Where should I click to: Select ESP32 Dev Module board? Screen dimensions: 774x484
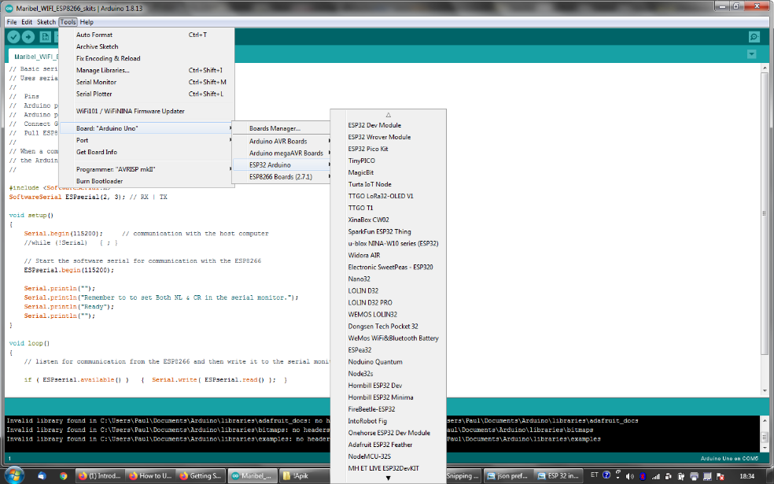[374, 125]
